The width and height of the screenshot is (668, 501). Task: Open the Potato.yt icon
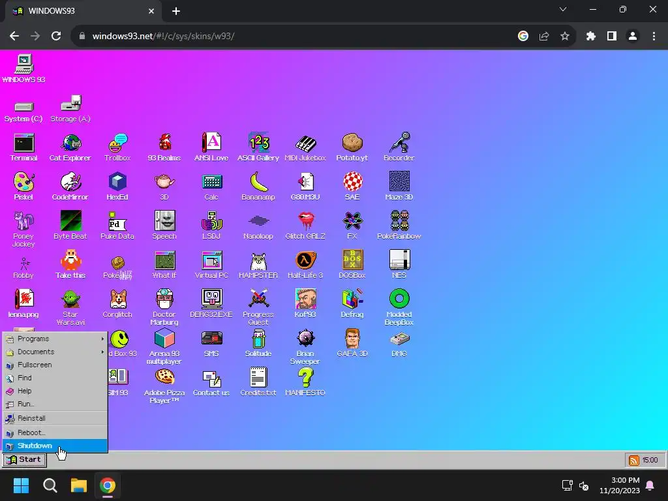click(352, 147)
